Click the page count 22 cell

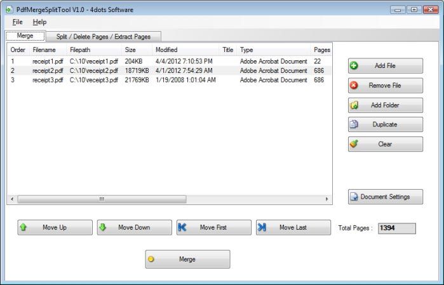click(x=317, y=62)
